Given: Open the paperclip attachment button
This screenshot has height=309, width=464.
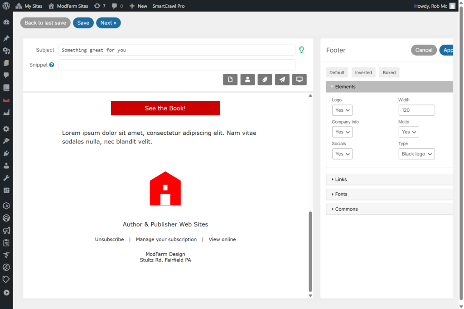Looking at the screenshot, I should [x=265, y=80].
